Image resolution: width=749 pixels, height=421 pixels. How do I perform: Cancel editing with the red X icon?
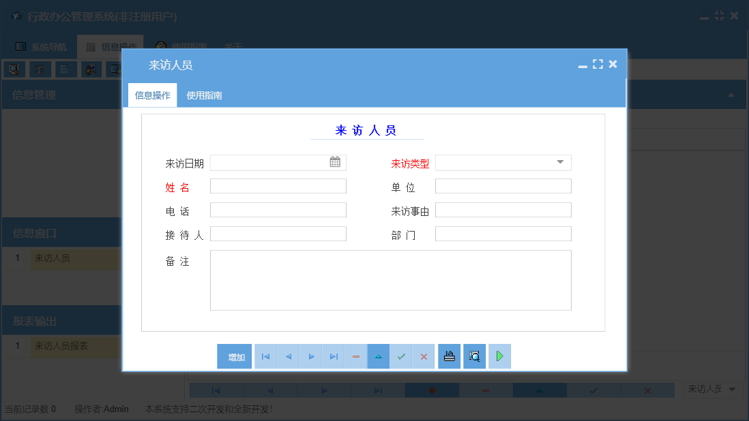click(x=423, y=356)
